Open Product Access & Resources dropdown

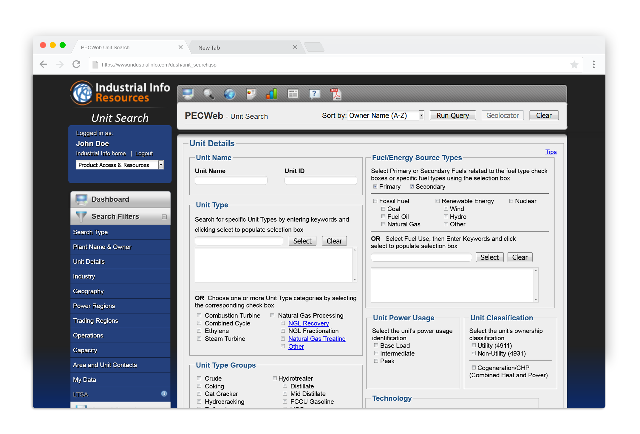click(x=120, y=165)
